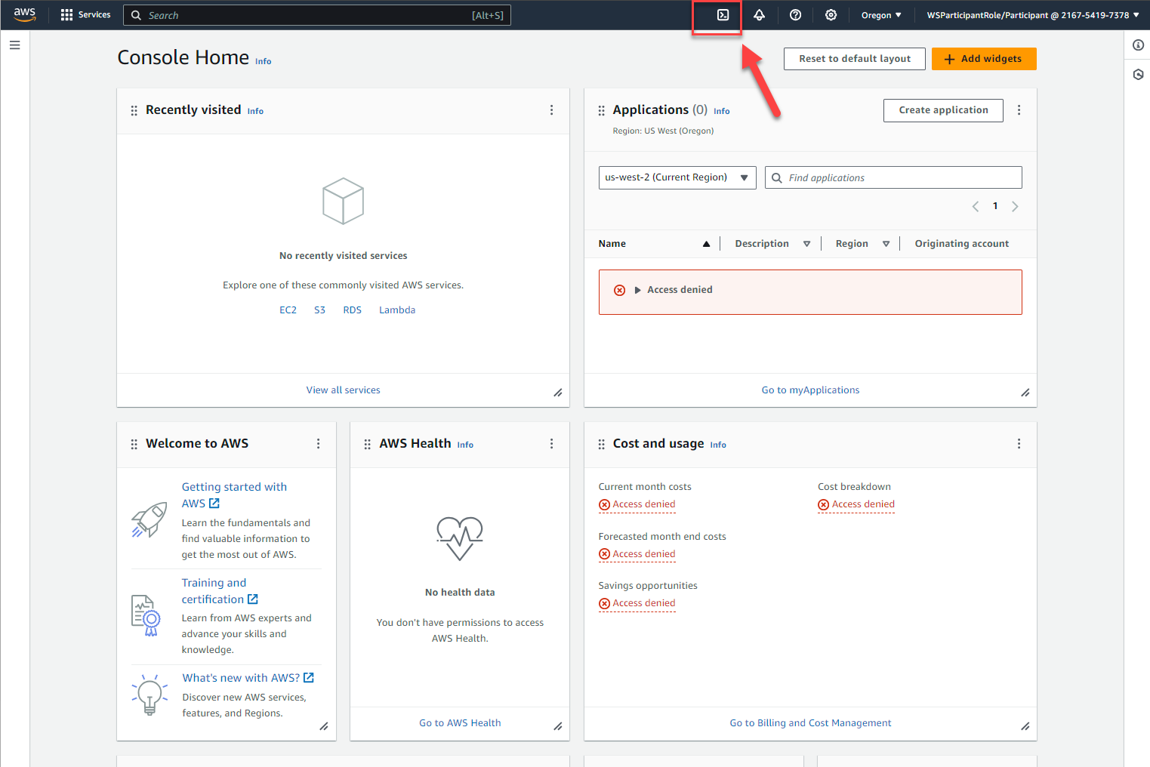Click Info next to AWS Health
Image resolution: width=1150 pixels, height=767 pixels.
pos(465,445)
